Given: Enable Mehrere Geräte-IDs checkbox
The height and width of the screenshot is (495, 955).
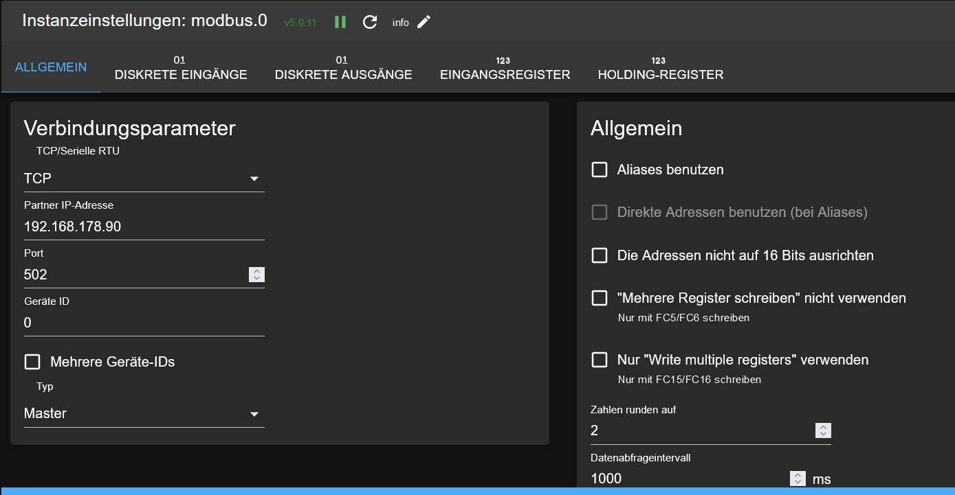Looking at the screenshot, I should pyautogui.click(x=32, y=362).
